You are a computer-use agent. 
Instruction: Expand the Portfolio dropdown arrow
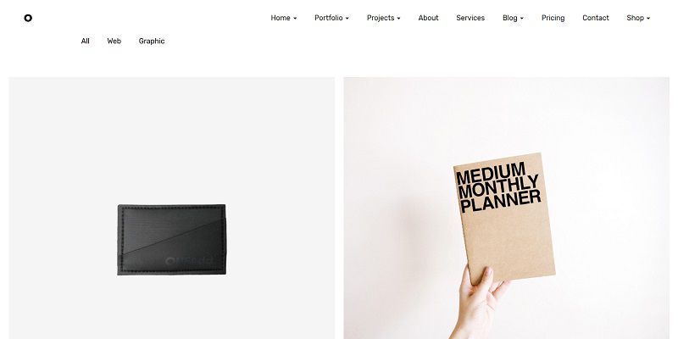click(x=347, y=19)
